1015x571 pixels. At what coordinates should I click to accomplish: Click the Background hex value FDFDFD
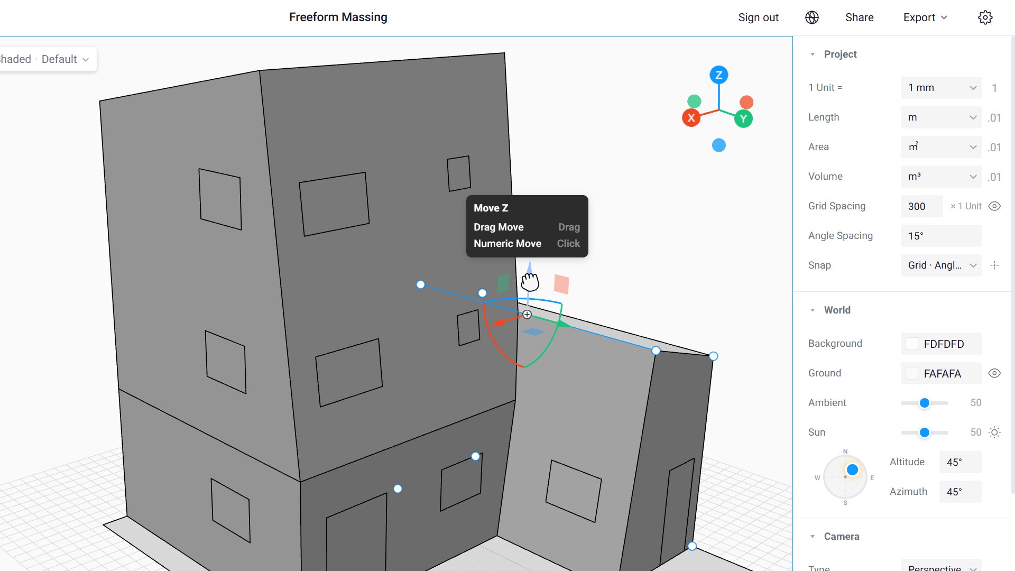(944, 344)
